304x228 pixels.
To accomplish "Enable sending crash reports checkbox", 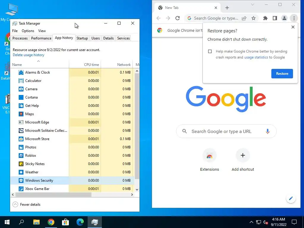I will [x=210, y=51].
